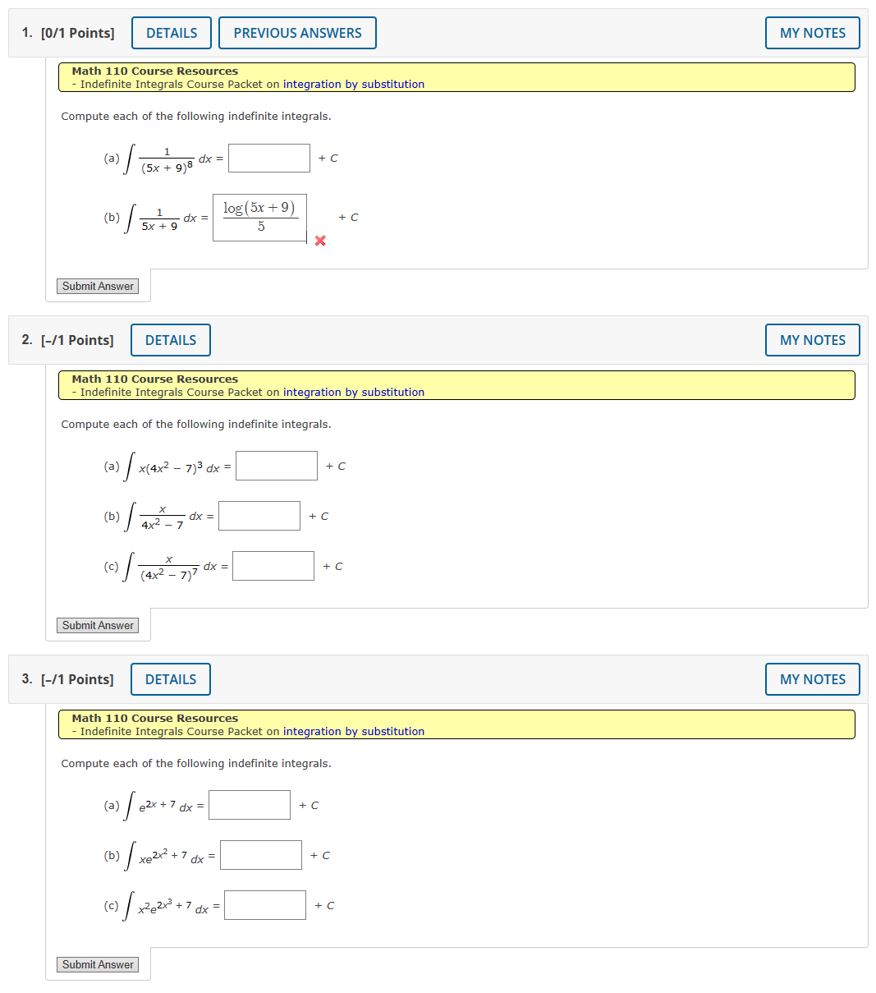Click the red X incorrect-answer icon on problem 1

(x=319, y=241)
